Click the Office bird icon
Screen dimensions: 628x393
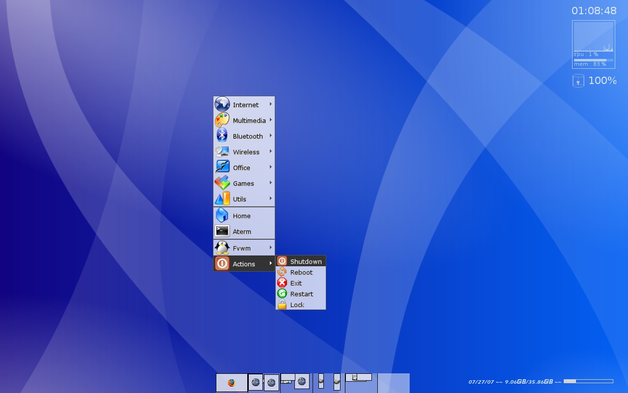point(222,168)
